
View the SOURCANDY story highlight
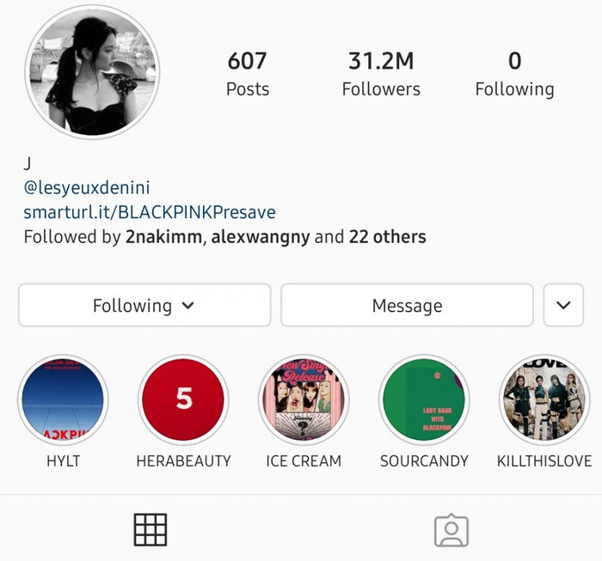point(424,399)
